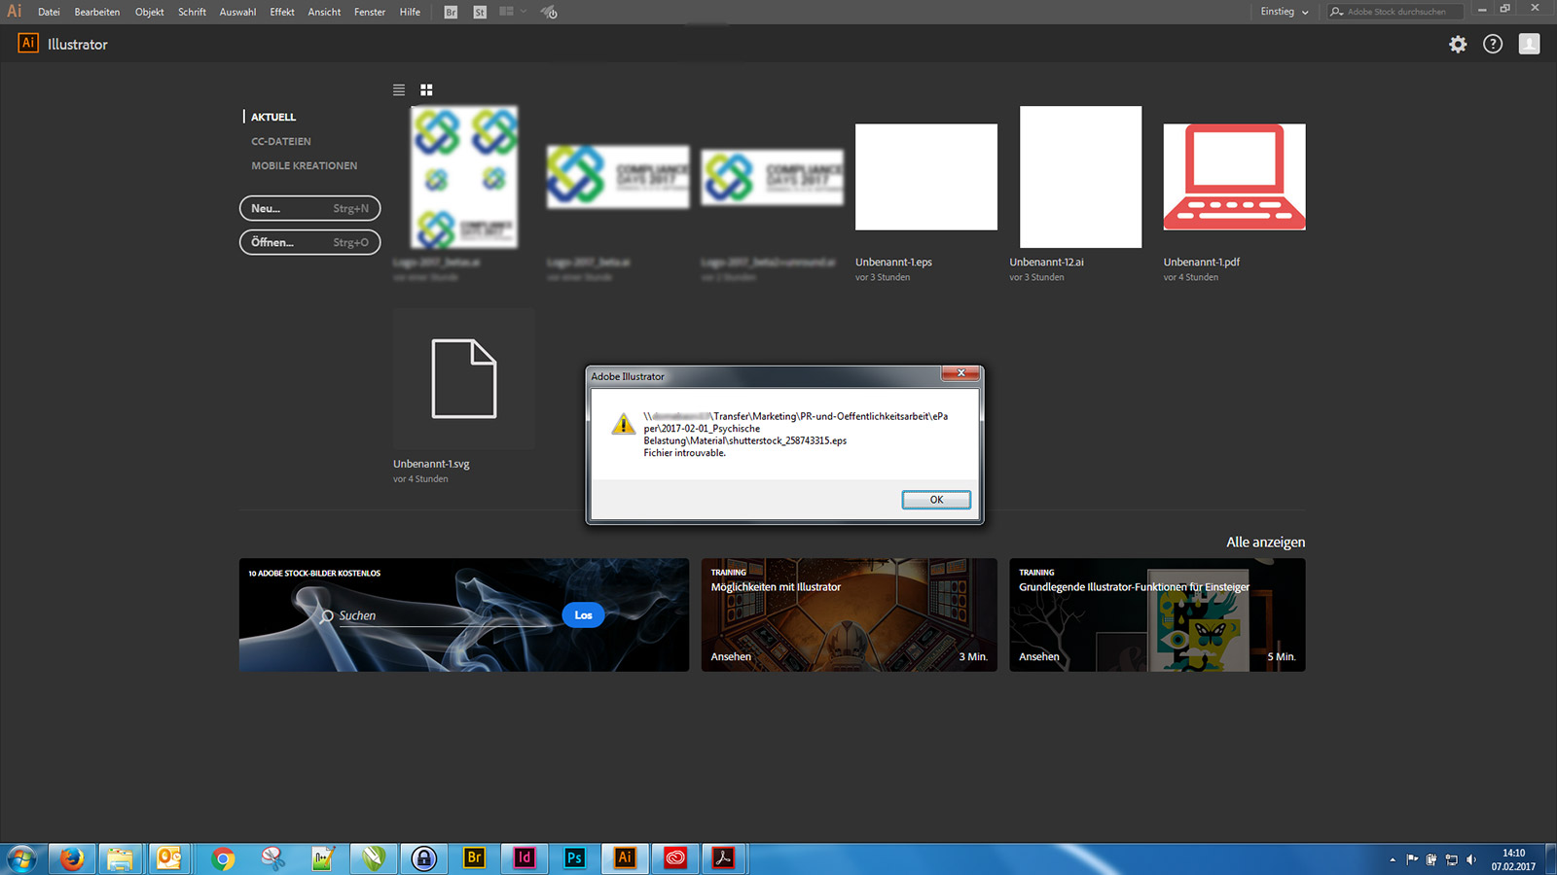This screenshot has height=875, width=1557.
Task: Open Photoshop from the taskbar
Action: click(574, 858)
